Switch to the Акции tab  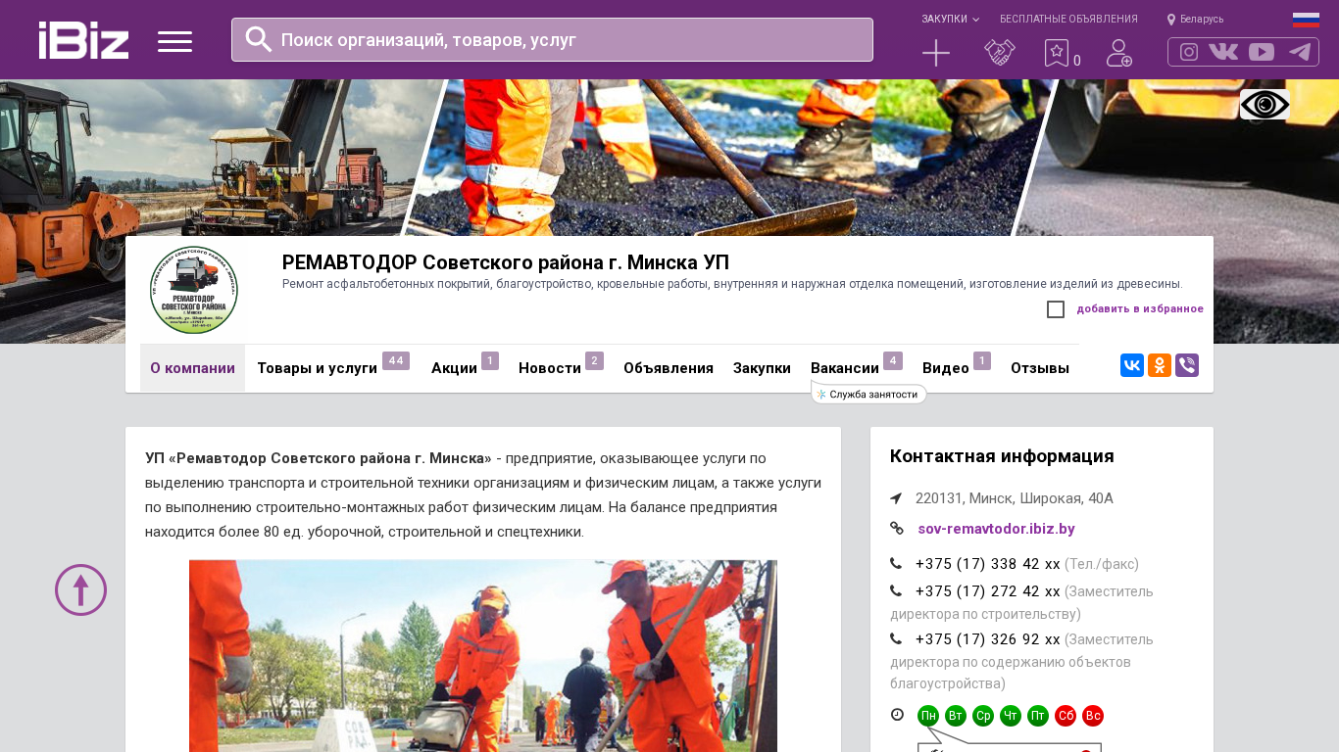tap(465, 368)
